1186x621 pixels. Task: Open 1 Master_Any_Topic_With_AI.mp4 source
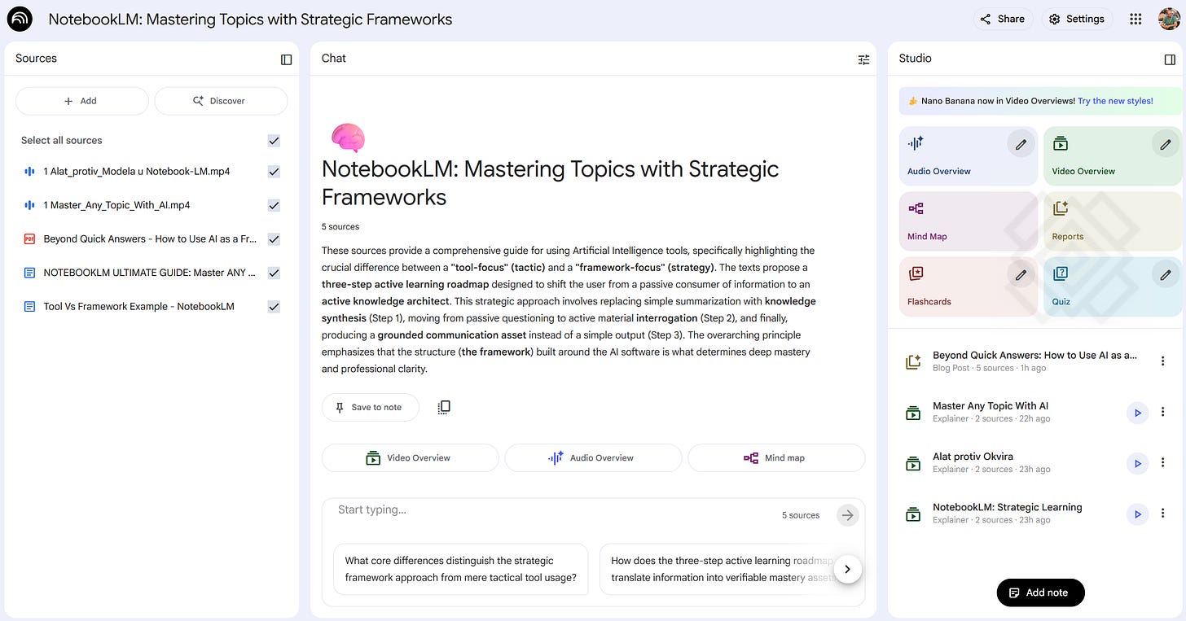click(116, 205)
